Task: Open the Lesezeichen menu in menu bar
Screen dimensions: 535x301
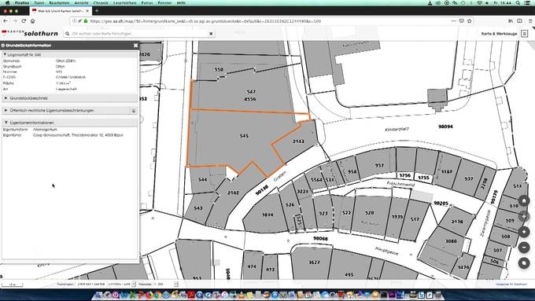Action: (124, 2)
